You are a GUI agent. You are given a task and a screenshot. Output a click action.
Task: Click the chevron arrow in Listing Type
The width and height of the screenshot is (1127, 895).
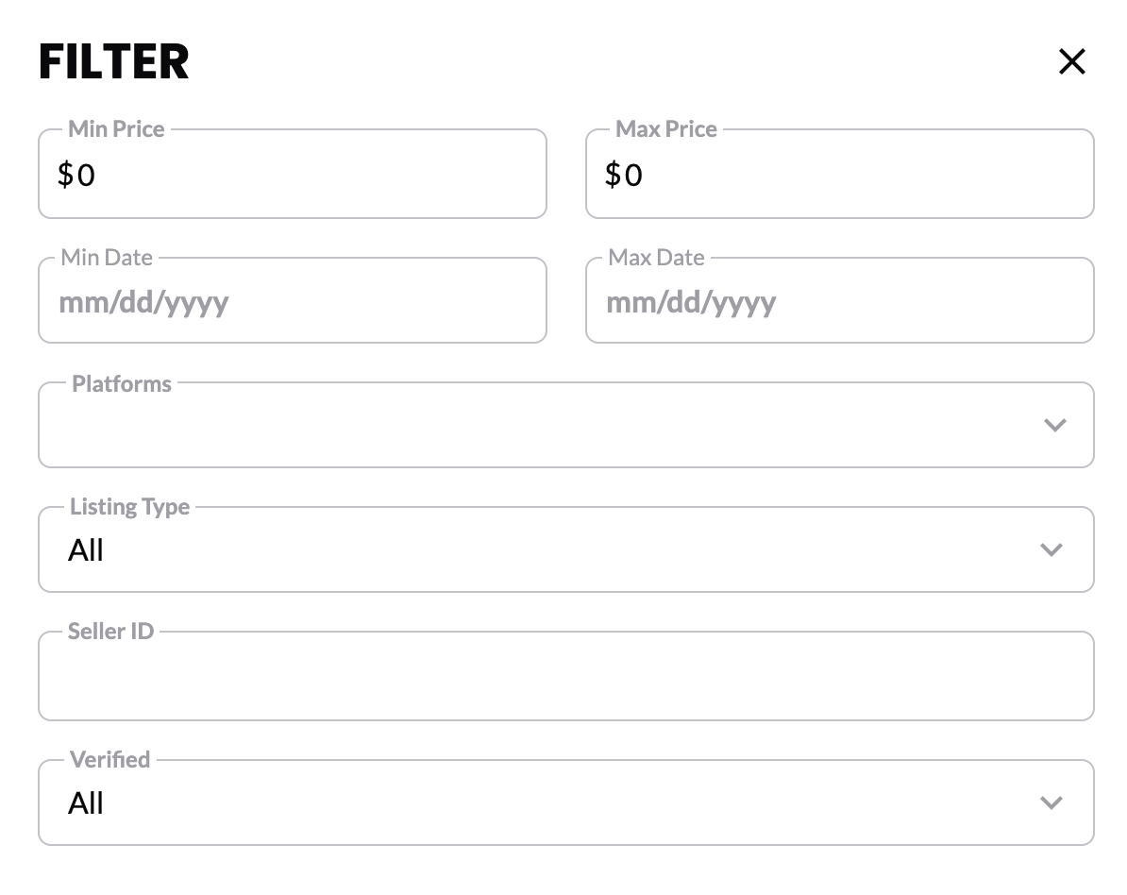pos(1051,550)
